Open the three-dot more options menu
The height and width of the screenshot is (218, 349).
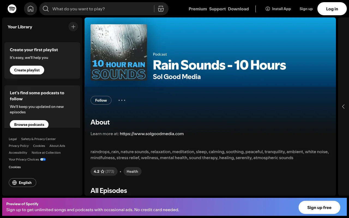(x=122, y=100)
